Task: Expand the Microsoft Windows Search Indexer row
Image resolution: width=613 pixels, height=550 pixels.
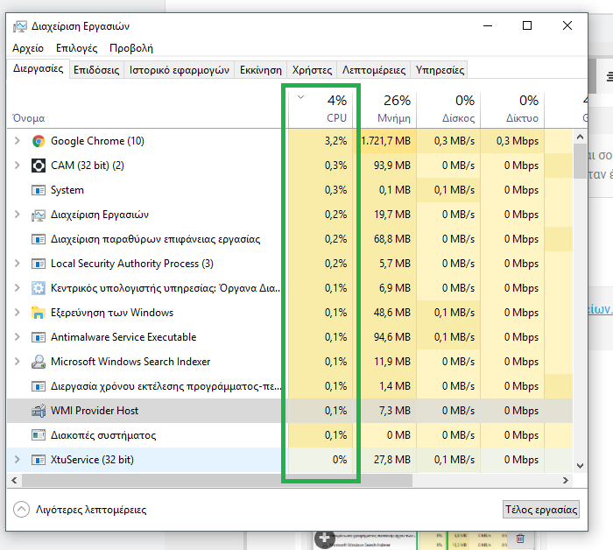Action: tap(18, 362)
